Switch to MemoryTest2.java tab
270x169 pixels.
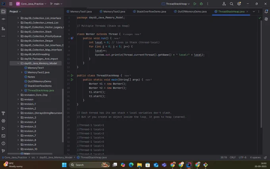point(112,12)
